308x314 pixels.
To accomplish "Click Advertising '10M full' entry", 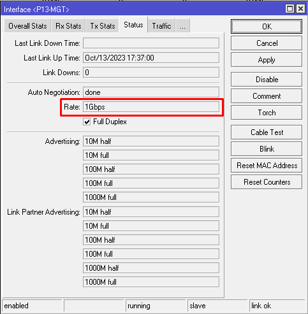I will [151, 155].
